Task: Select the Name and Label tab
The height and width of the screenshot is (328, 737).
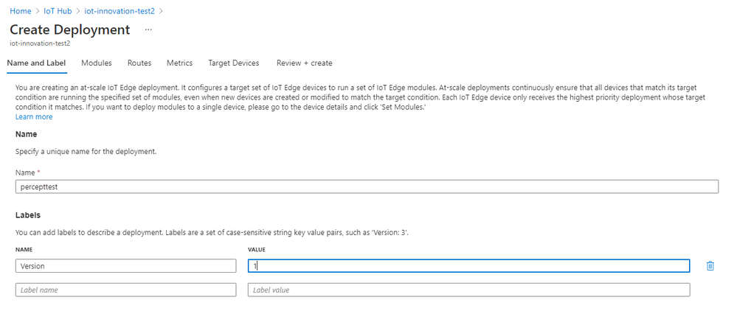Action: point(37,63)
